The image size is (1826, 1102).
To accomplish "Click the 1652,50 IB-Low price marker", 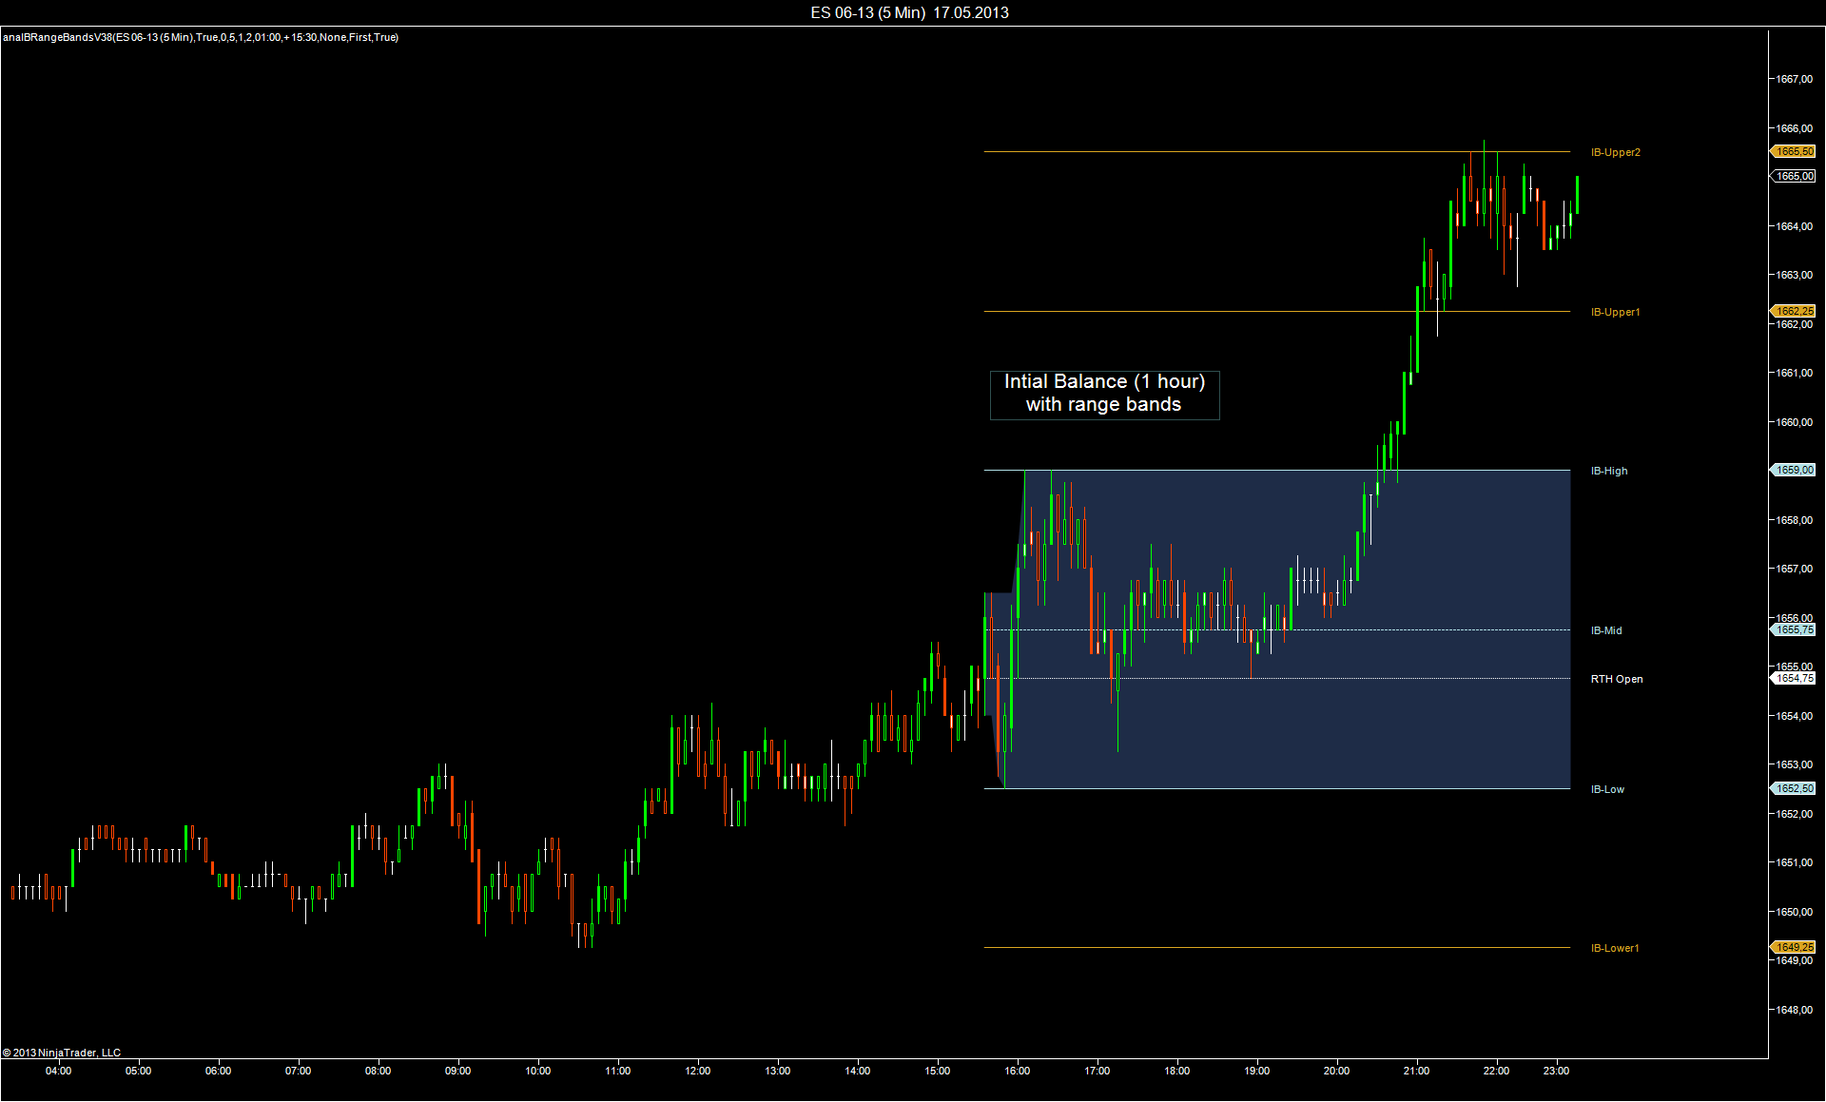I will click(1794, 788).
